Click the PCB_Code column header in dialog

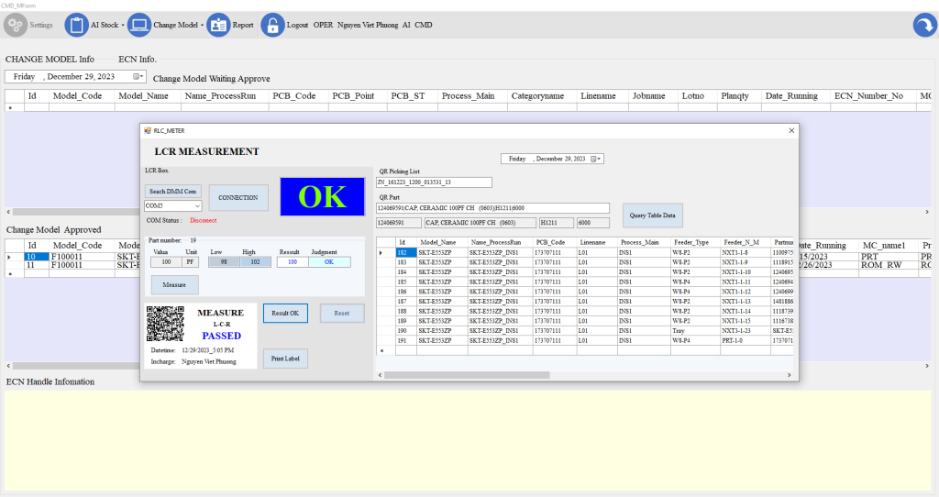click(x=555, y=242)
